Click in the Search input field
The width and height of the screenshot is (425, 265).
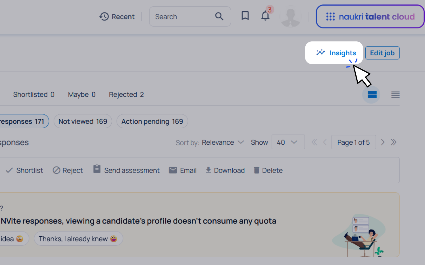coord(182,17)
